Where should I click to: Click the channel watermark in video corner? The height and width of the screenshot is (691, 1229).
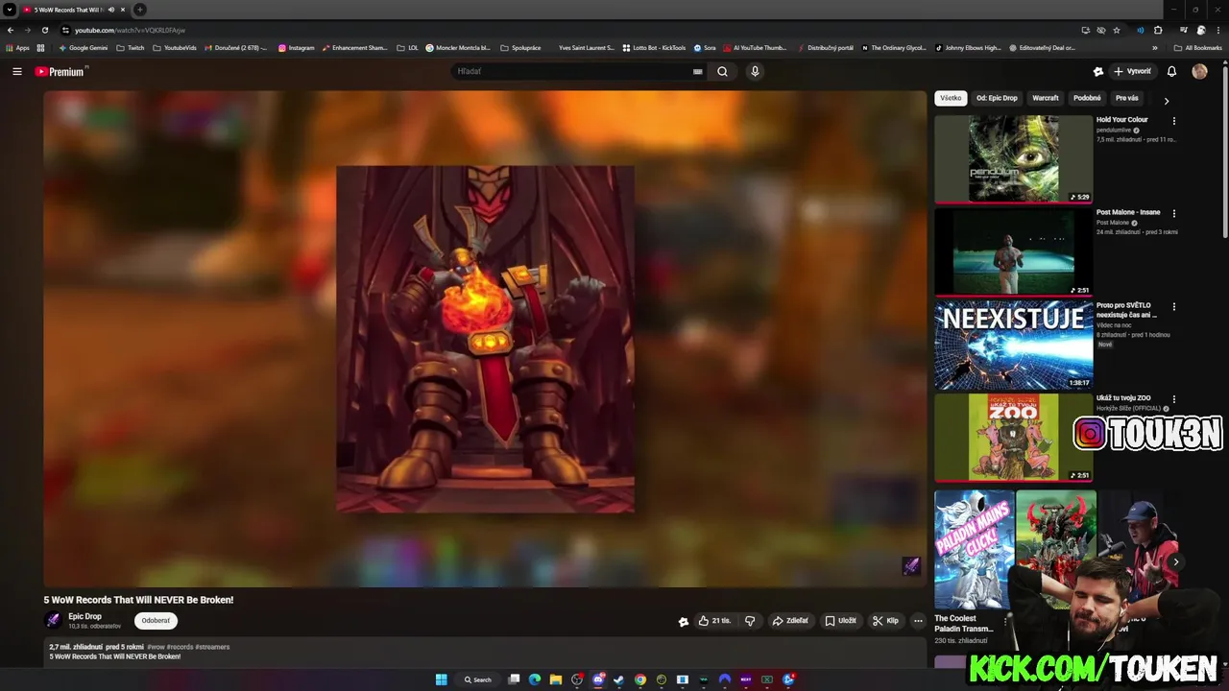(911, 566)
